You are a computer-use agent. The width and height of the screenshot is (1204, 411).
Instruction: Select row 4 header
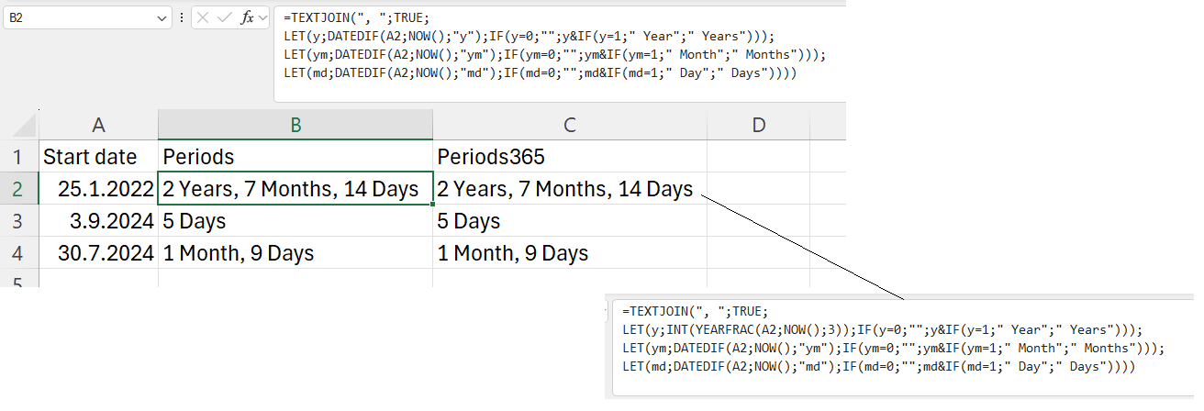[x=18, y=253]
